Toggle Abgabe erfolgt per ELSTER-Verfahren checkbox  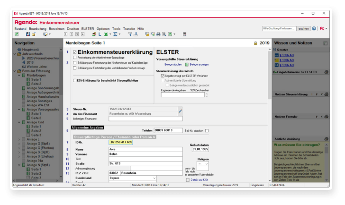[x=162, y=76]
